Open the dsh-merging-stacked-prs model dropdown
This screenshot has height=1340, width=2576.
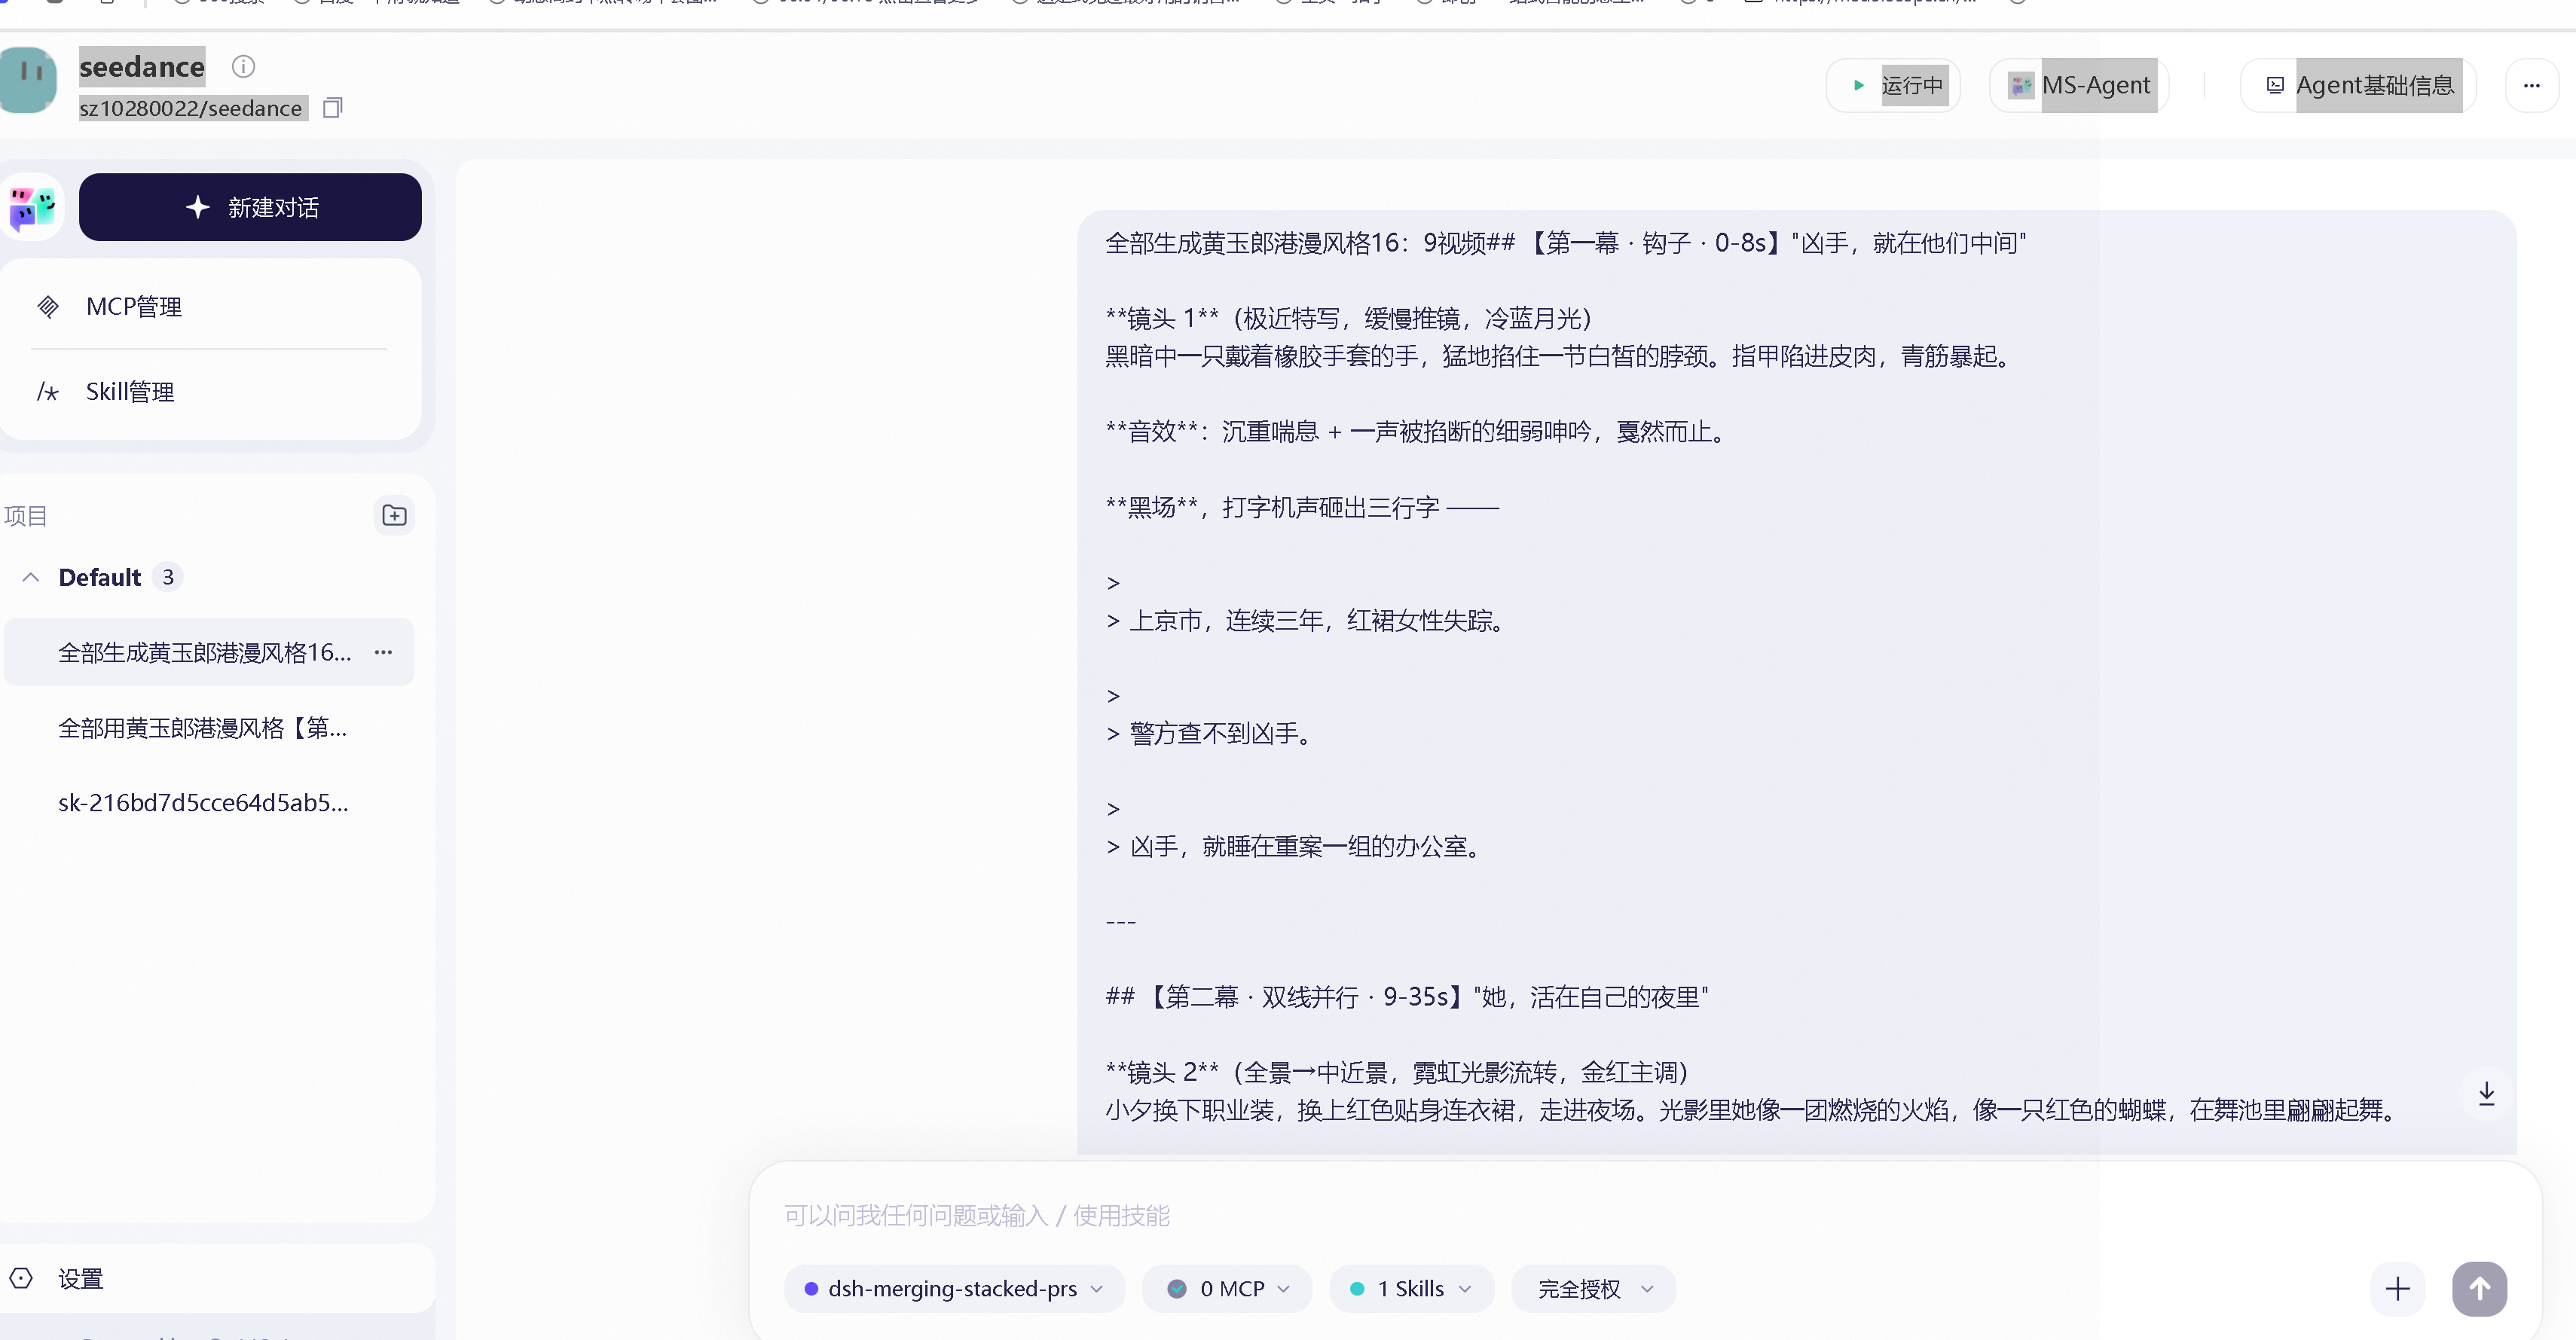pyautogui.click(x=954, y=1289)
